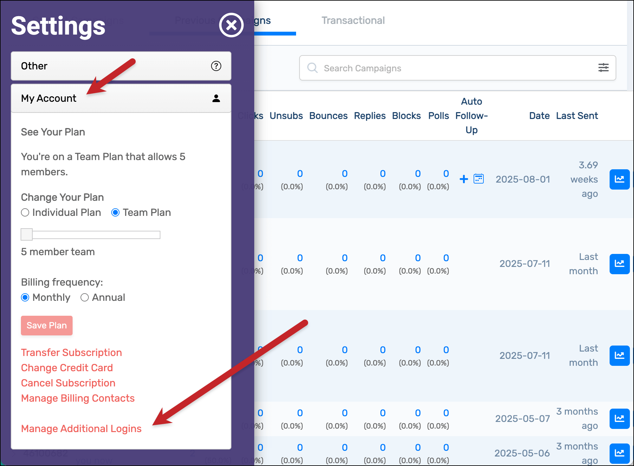The image size is (634, 466).
Task: Sort by the Bounces column header
Action: click(x=328, y=116)
